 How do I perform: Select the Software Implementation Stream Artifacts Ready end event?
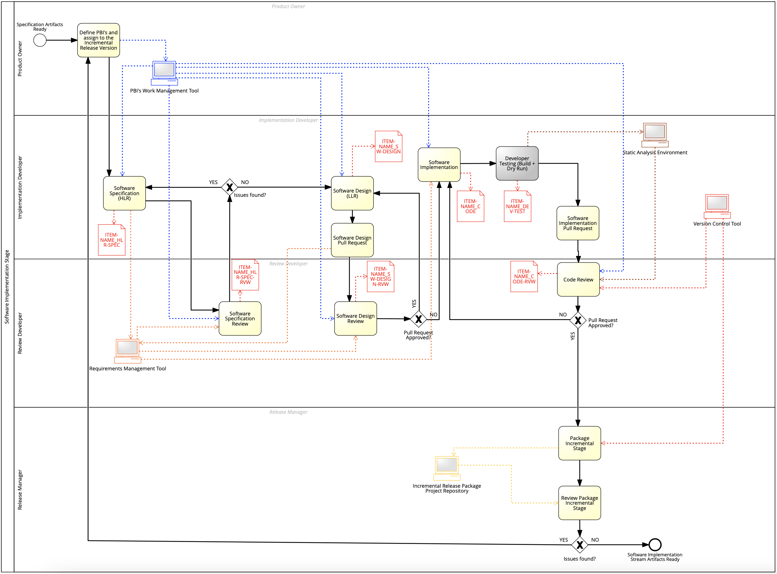click(655, 545)
